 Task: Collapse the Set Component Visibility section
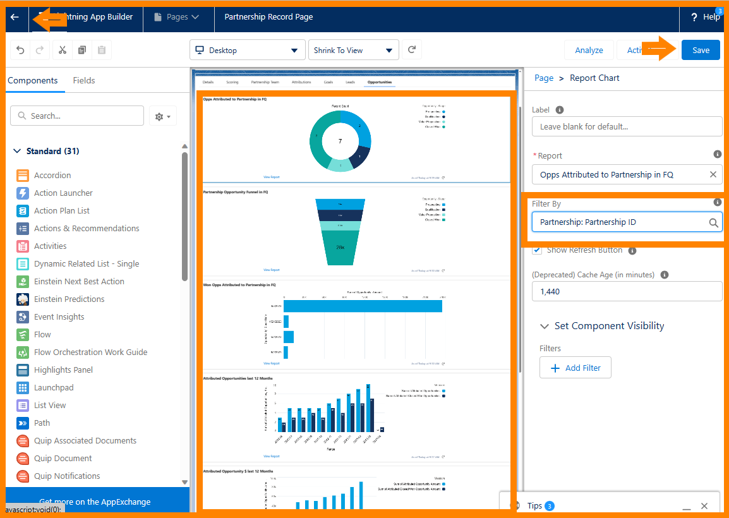(544, 326)
